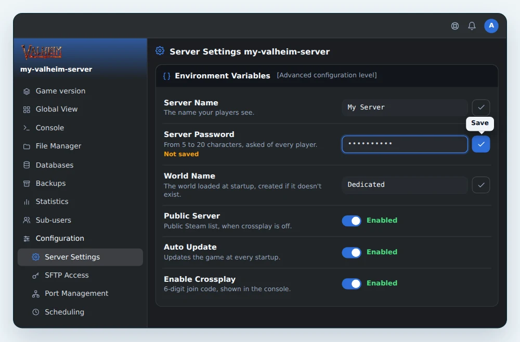
Task: Click the File Manager folder icon
Action: click(x=27, y=146)
